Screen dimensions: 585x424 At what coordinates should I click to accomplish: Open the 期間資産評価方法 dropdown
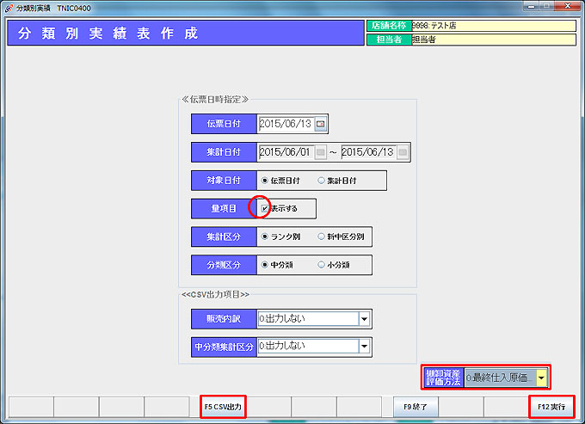(541, 378)
